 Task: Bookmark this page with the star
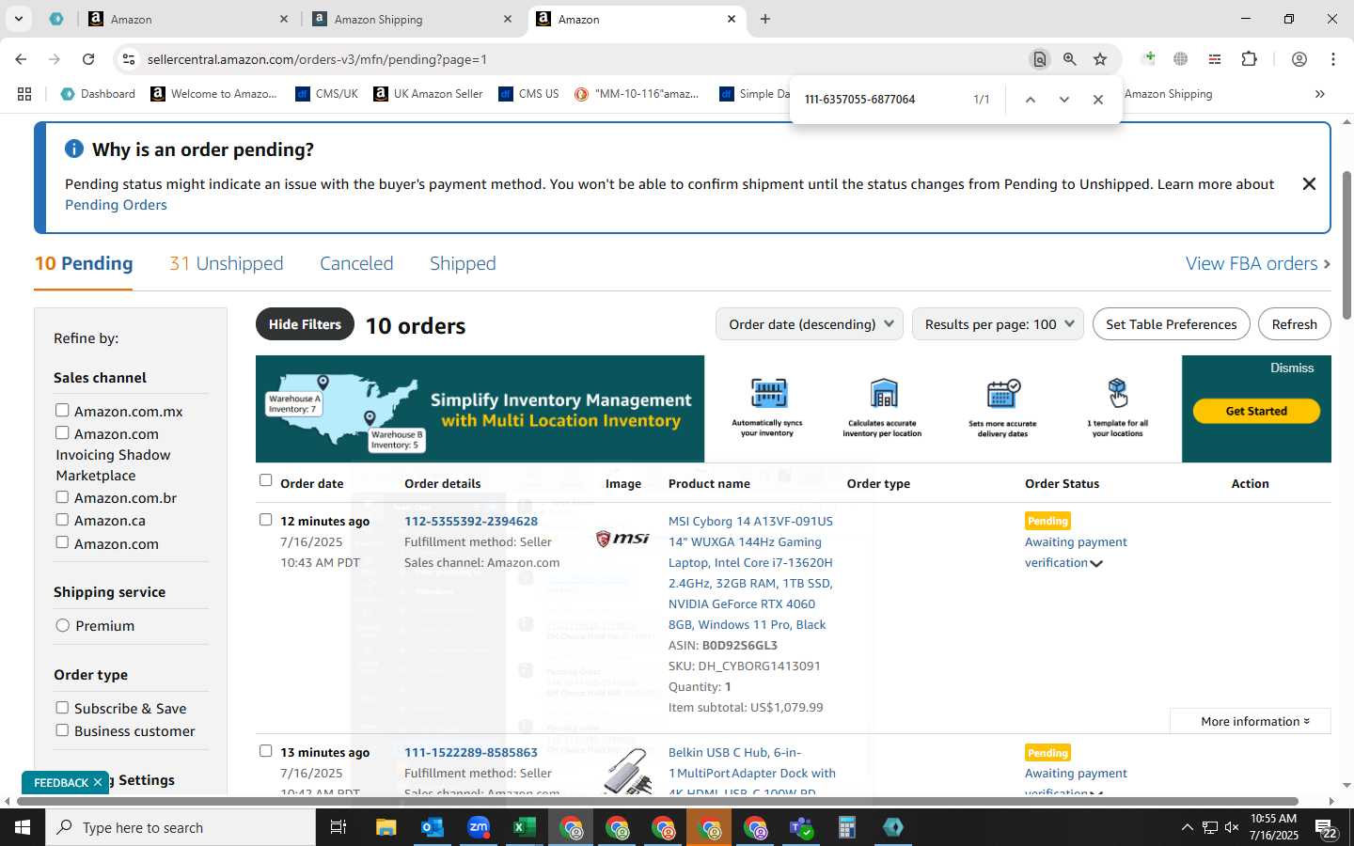pyautogui.click(x=1100, y=59)
